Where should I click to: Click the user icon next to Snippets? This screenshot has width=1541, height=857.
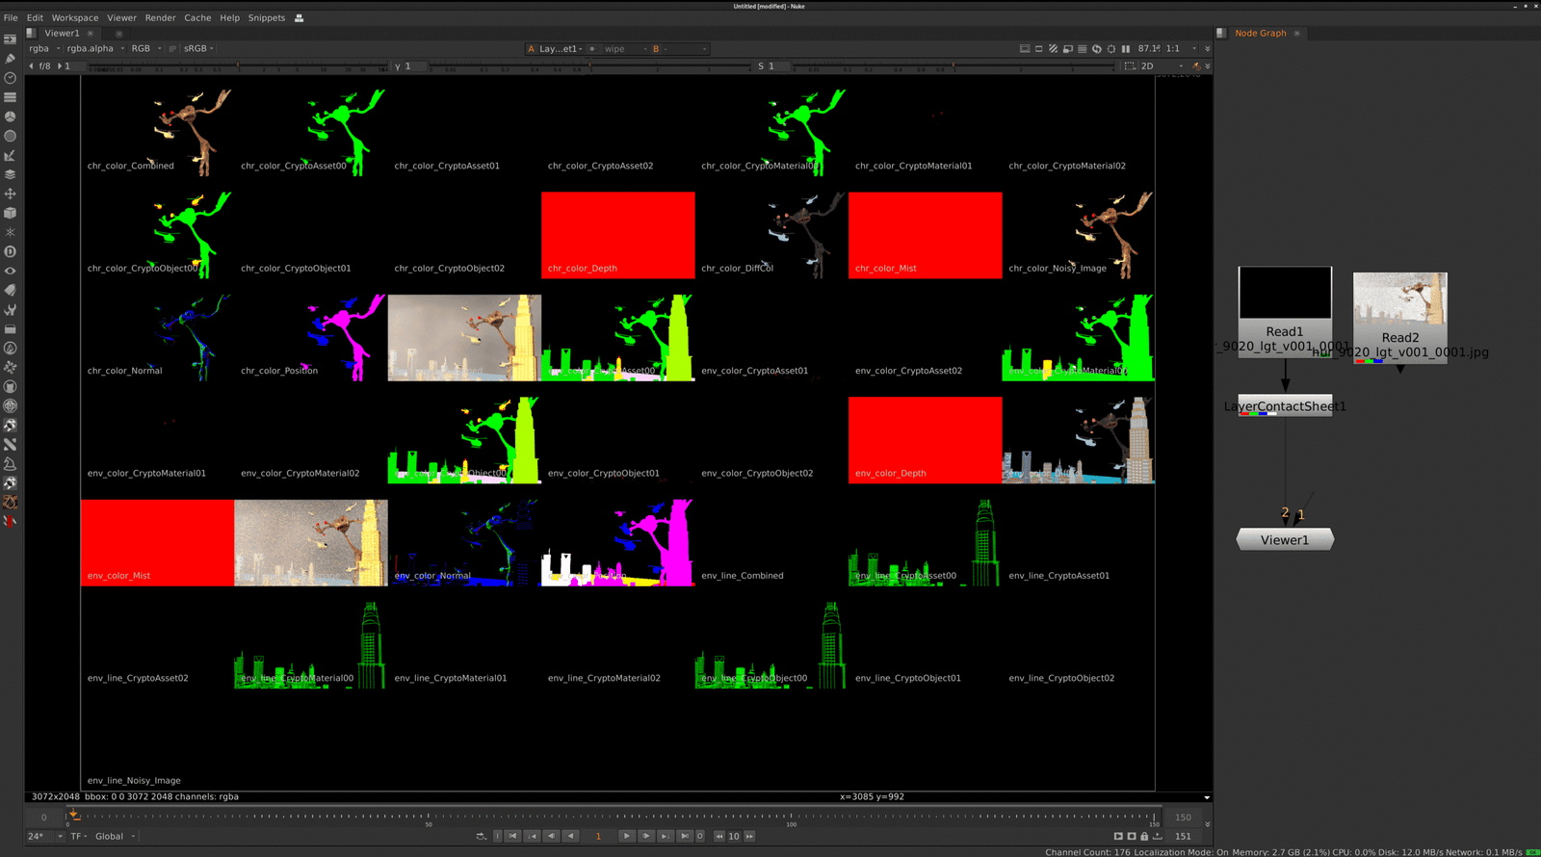tap(299, 17)
